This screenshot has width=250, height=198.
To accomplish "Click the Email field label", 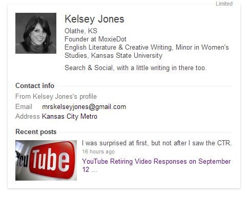I will [24, 107].
